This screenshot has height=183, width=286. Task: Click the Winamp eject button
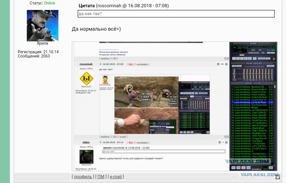(x=255, y=58)
